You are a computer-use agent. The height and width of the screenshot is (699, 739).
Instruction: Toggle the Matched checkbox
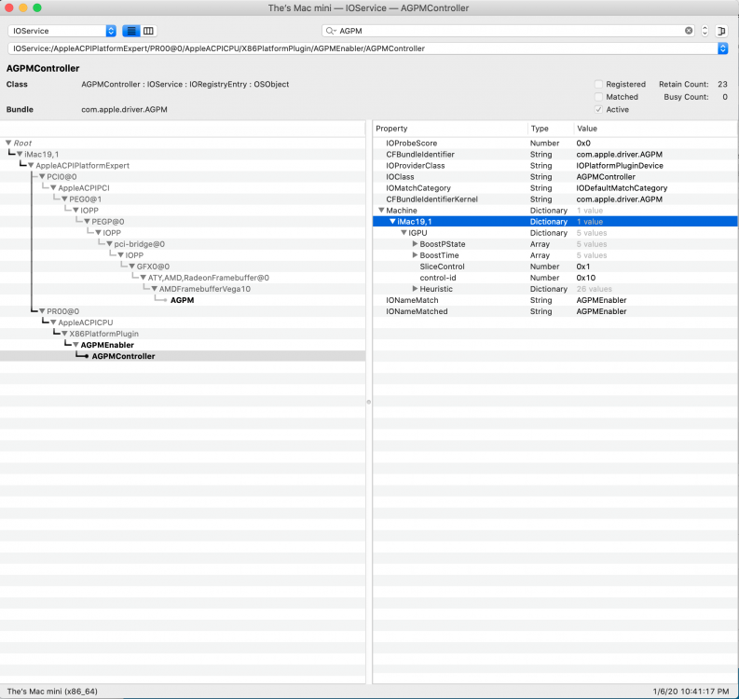coord(598,97)
